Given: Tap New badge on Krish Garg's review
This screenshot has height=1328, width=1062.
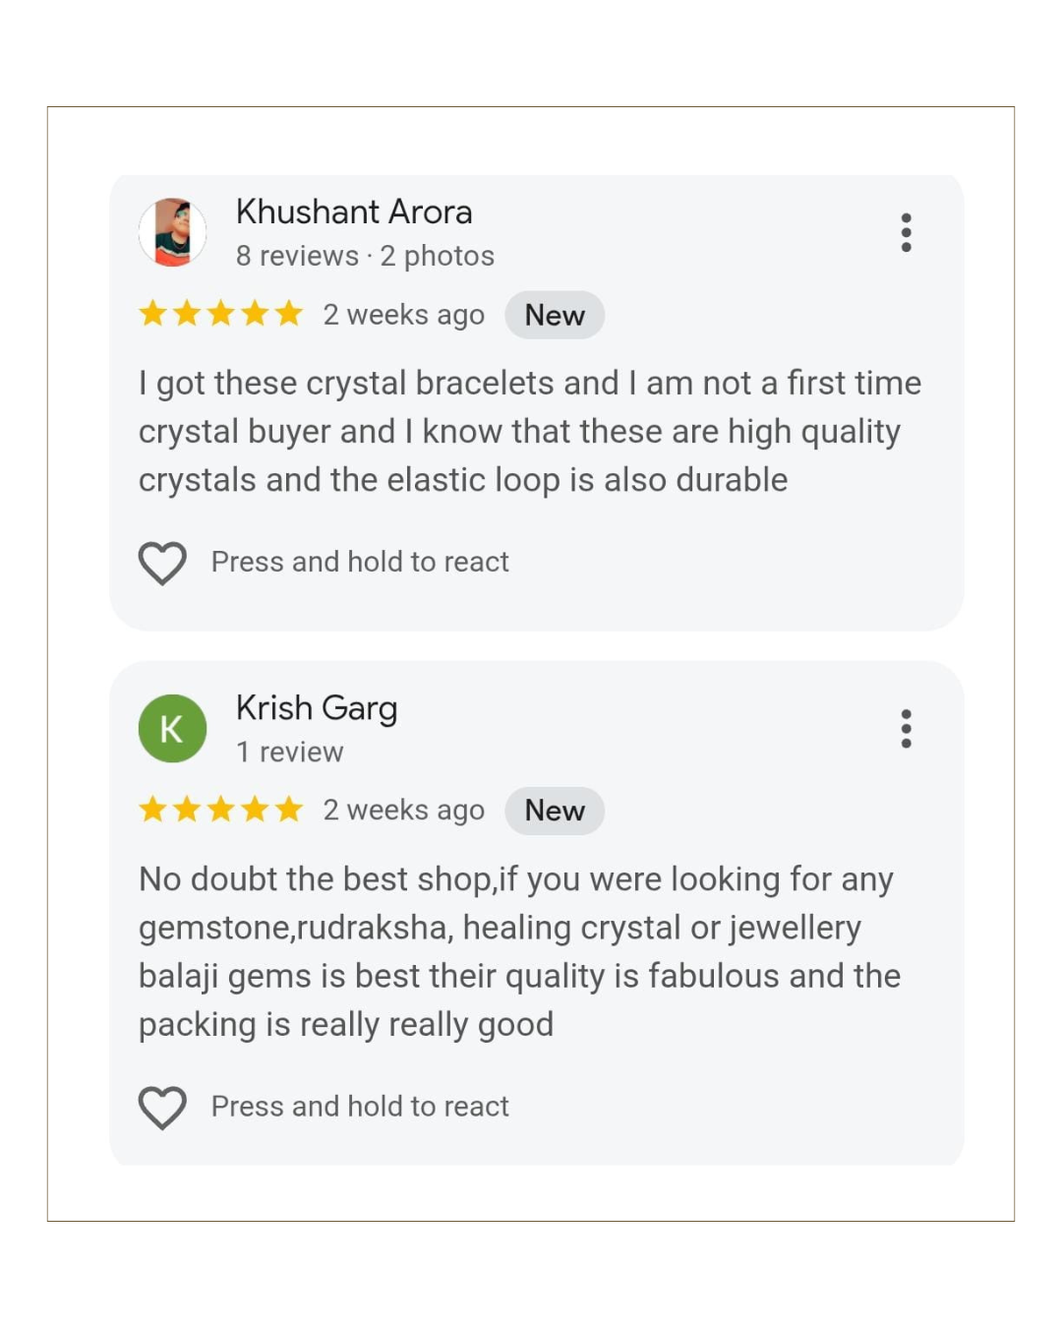Looking at the screenshot, I should pyautogui.click(x=555, y=811).
